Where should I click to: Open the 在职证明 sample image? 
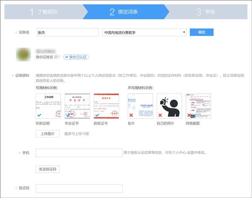48,106
